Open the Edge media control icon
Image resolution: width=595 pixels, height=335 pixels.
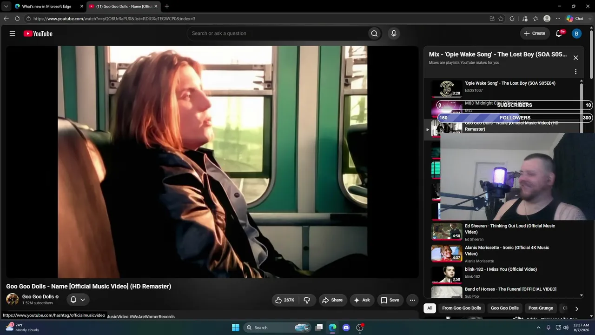pos(525,19)
